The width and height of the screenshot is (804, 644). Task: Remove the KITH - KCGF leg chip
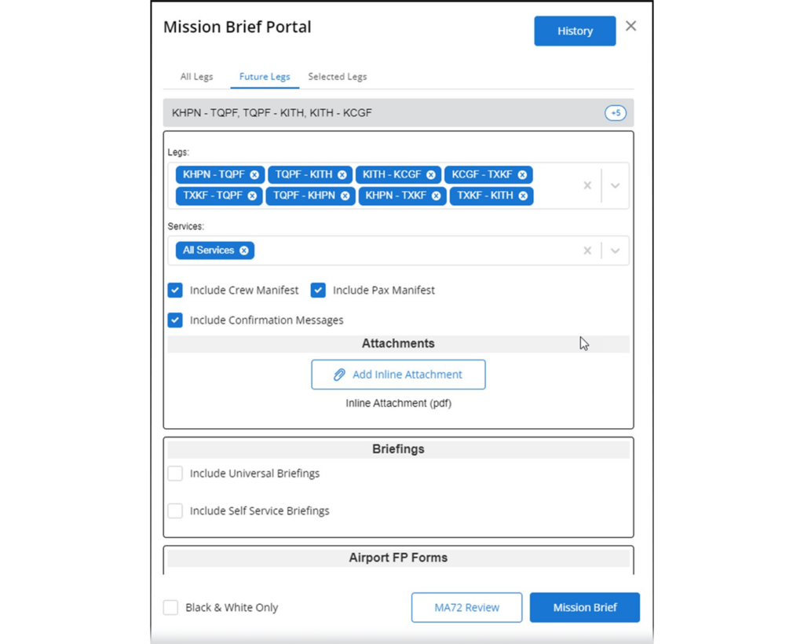coord(431,175)
